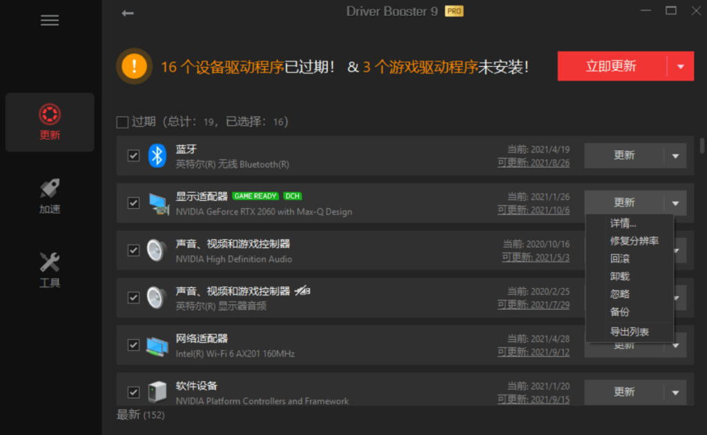
Task: Uncheck the 蓝牙 driver checkbox
Action: 133,156
